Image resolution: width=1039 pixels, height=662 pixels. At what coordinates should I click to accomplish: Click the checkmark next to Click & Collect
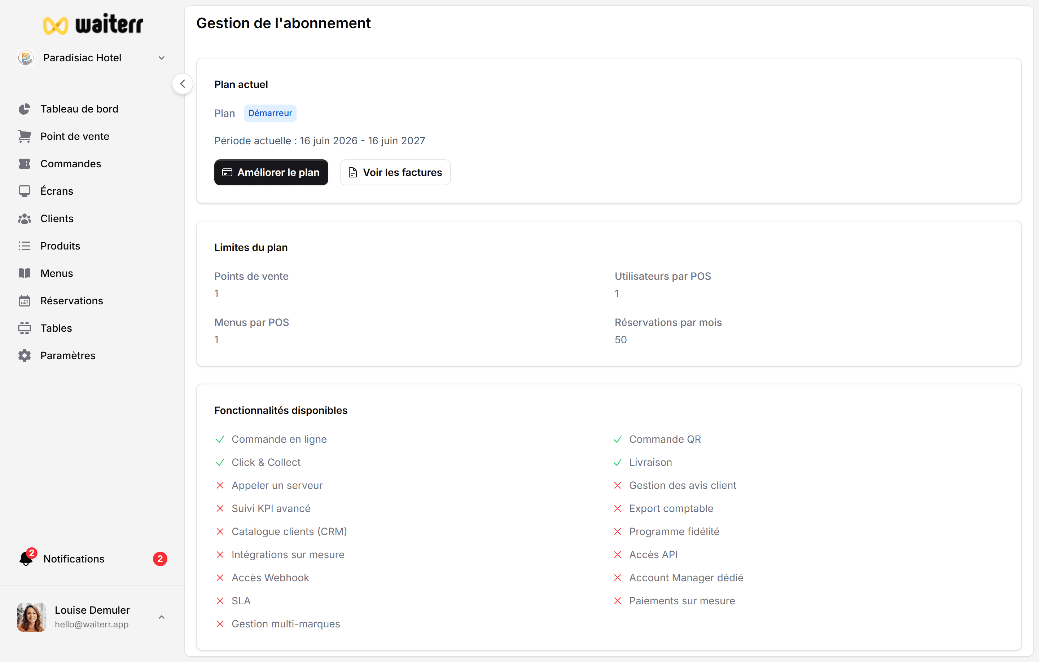tap(220, 462)
